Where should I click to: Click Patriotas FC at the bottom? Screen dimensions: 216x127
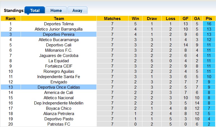point(59,124)
